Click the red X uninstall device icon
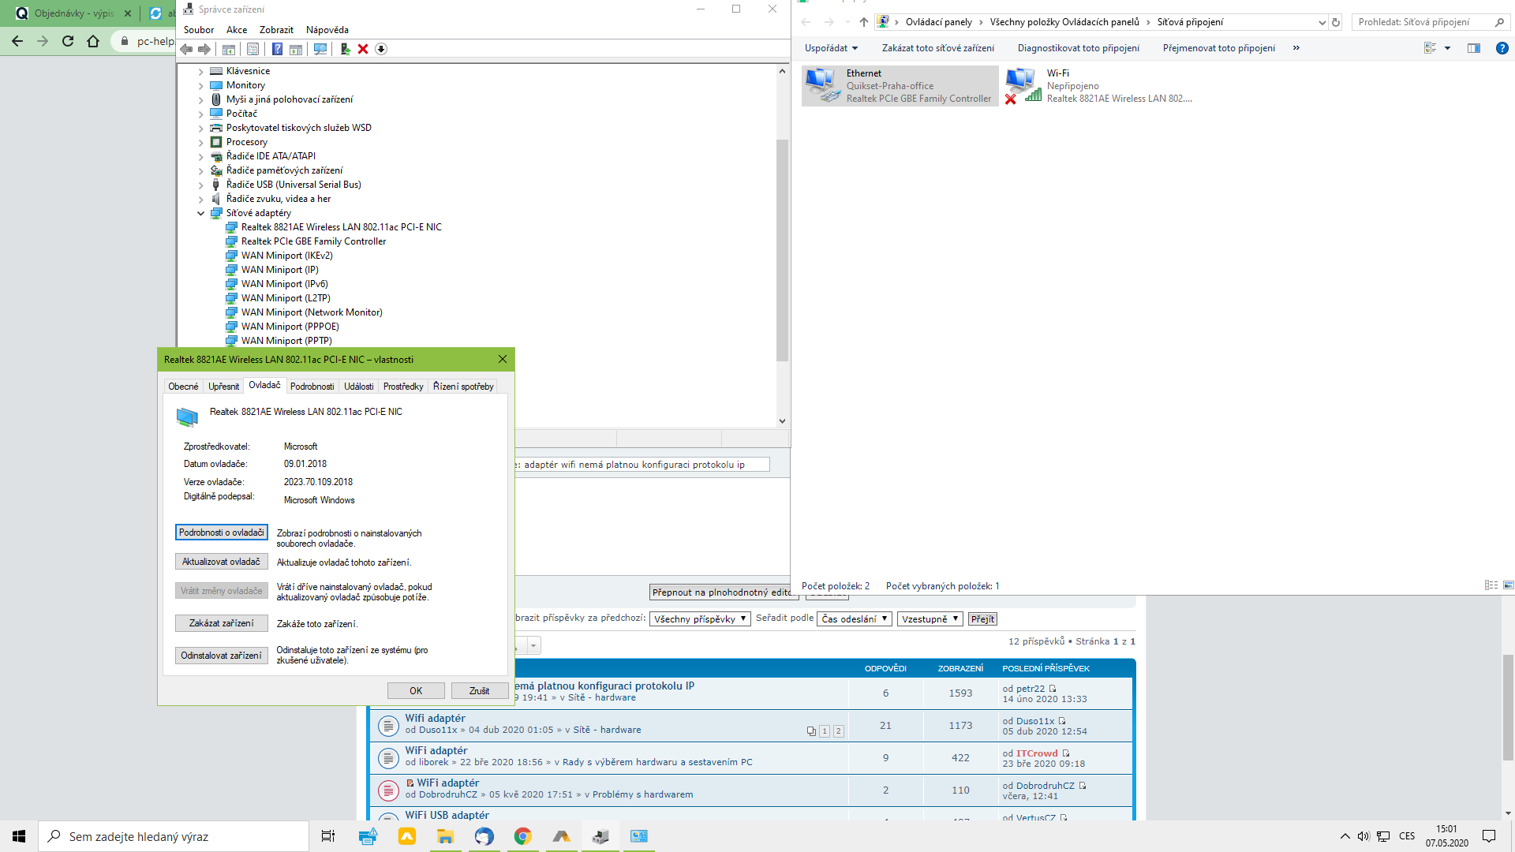Screen dimensions: 1515x852 coord(363,49)
